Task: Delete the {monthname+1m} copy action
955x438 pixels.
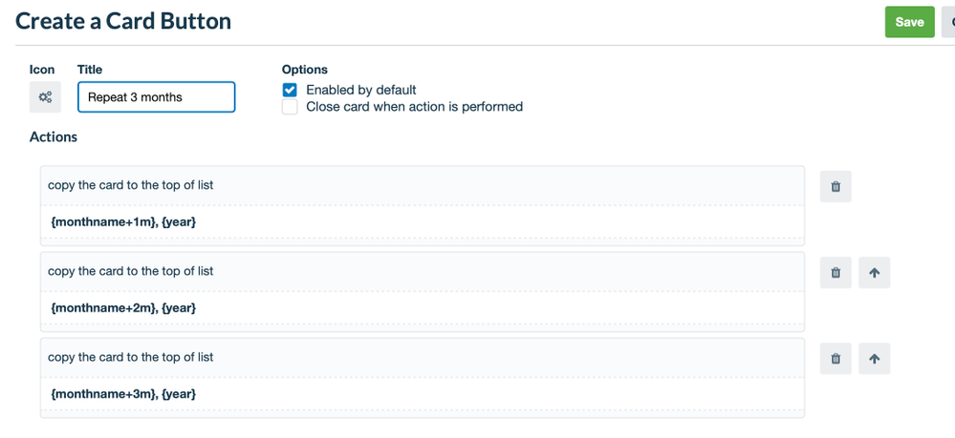Action: 836,187
